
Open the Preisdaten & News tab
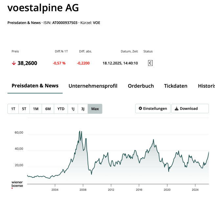pos(35,86)
